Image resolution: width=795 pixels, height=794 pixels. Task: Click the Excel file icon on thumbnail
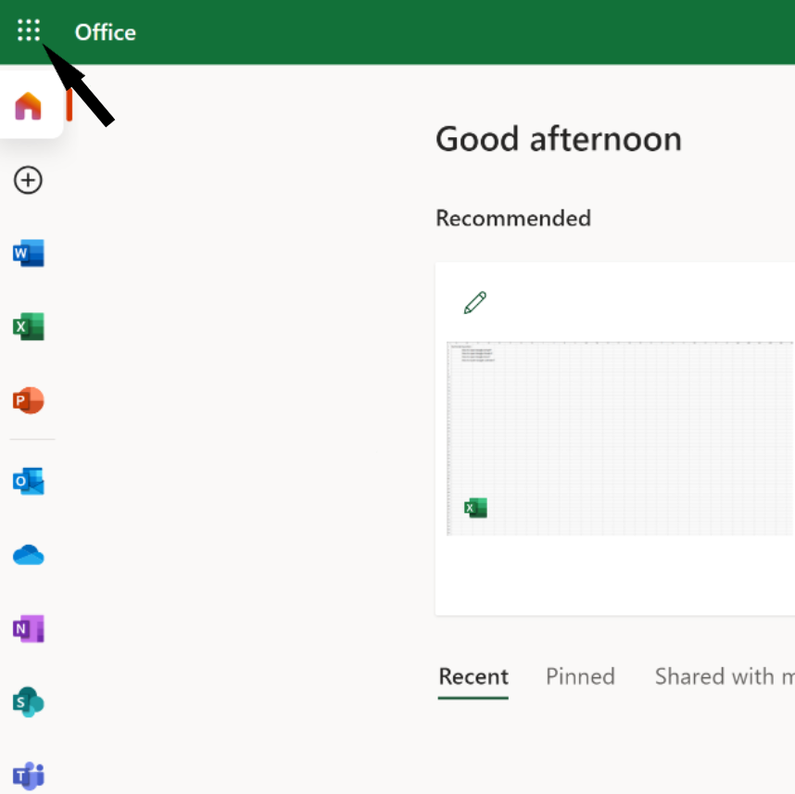tap(475, 508)
